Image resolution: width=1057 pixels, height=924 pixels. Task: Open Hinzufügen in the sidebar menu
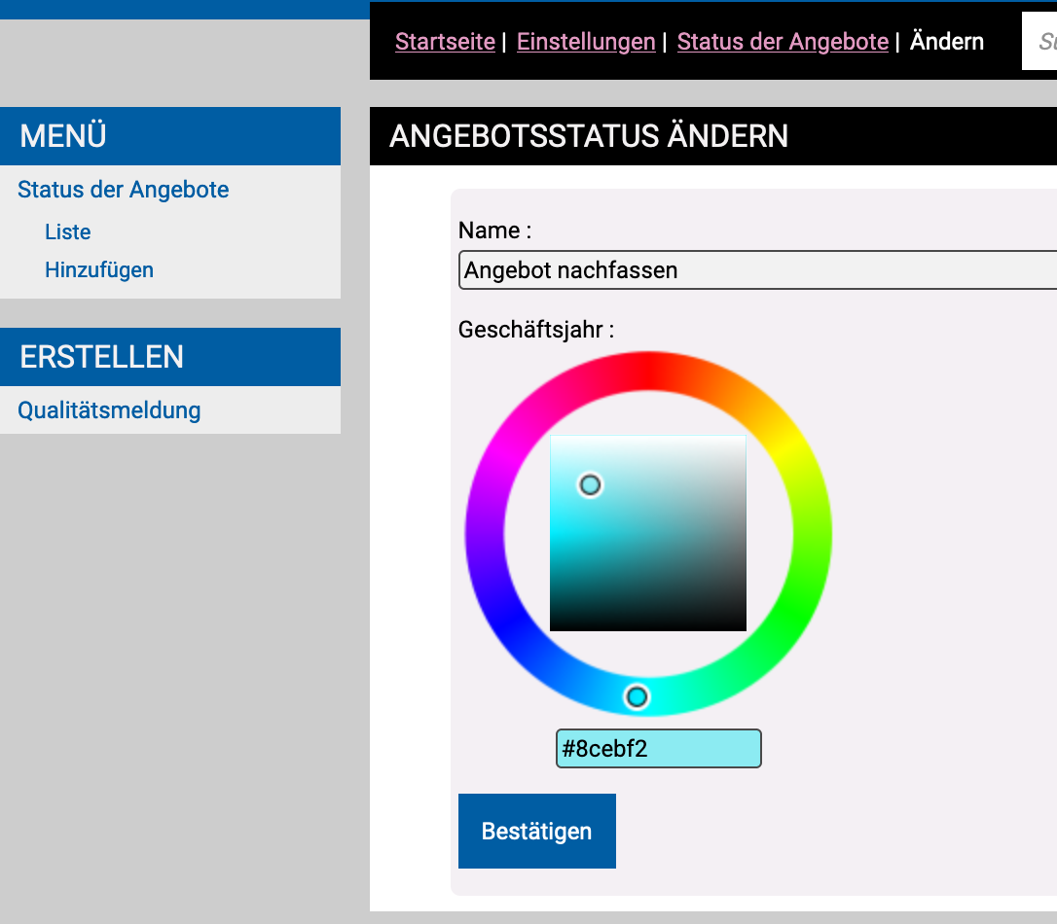(99, 270)
